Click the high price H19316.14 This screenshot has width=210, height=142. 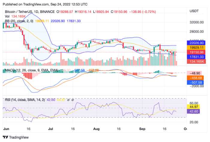83,12
